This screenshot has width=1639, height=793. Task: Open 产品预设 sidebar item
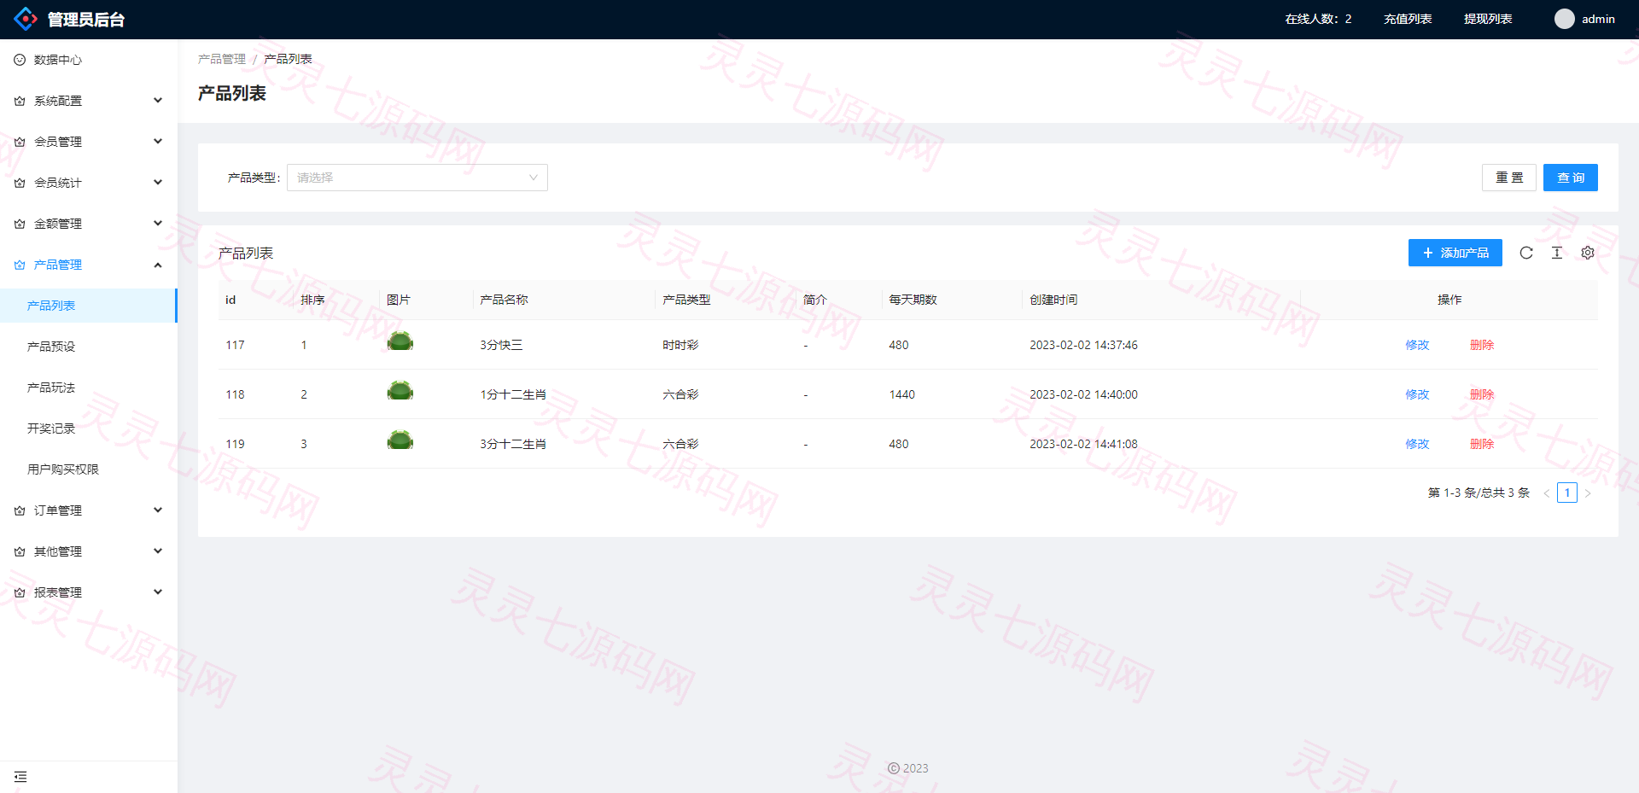(x=89, y=347)
